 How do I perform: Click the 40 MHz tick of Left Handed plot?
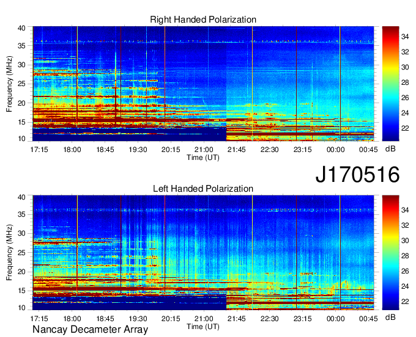coord(21,197)
